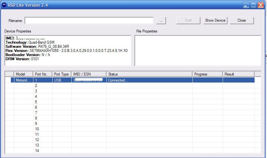Click the Port No. column header
Screen dimensions: 267x158
(x=42, y=74)
